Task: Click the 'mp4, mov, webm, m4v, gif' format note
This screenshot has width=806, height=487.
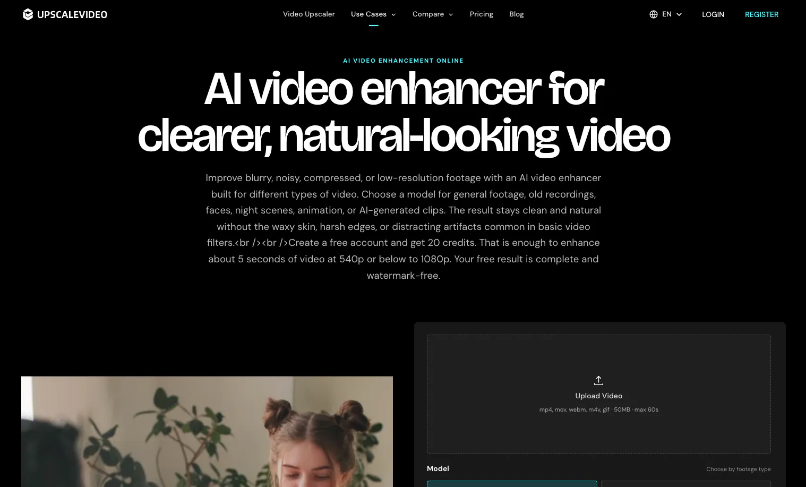Action: point(599,409)
